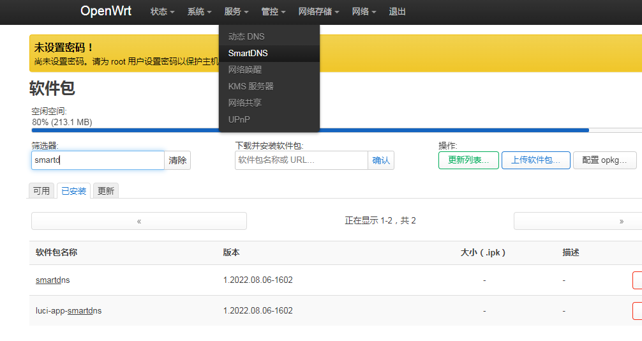Go to next page with » button
This screenshot has height=341, width=642.
[x=578, y=221]
